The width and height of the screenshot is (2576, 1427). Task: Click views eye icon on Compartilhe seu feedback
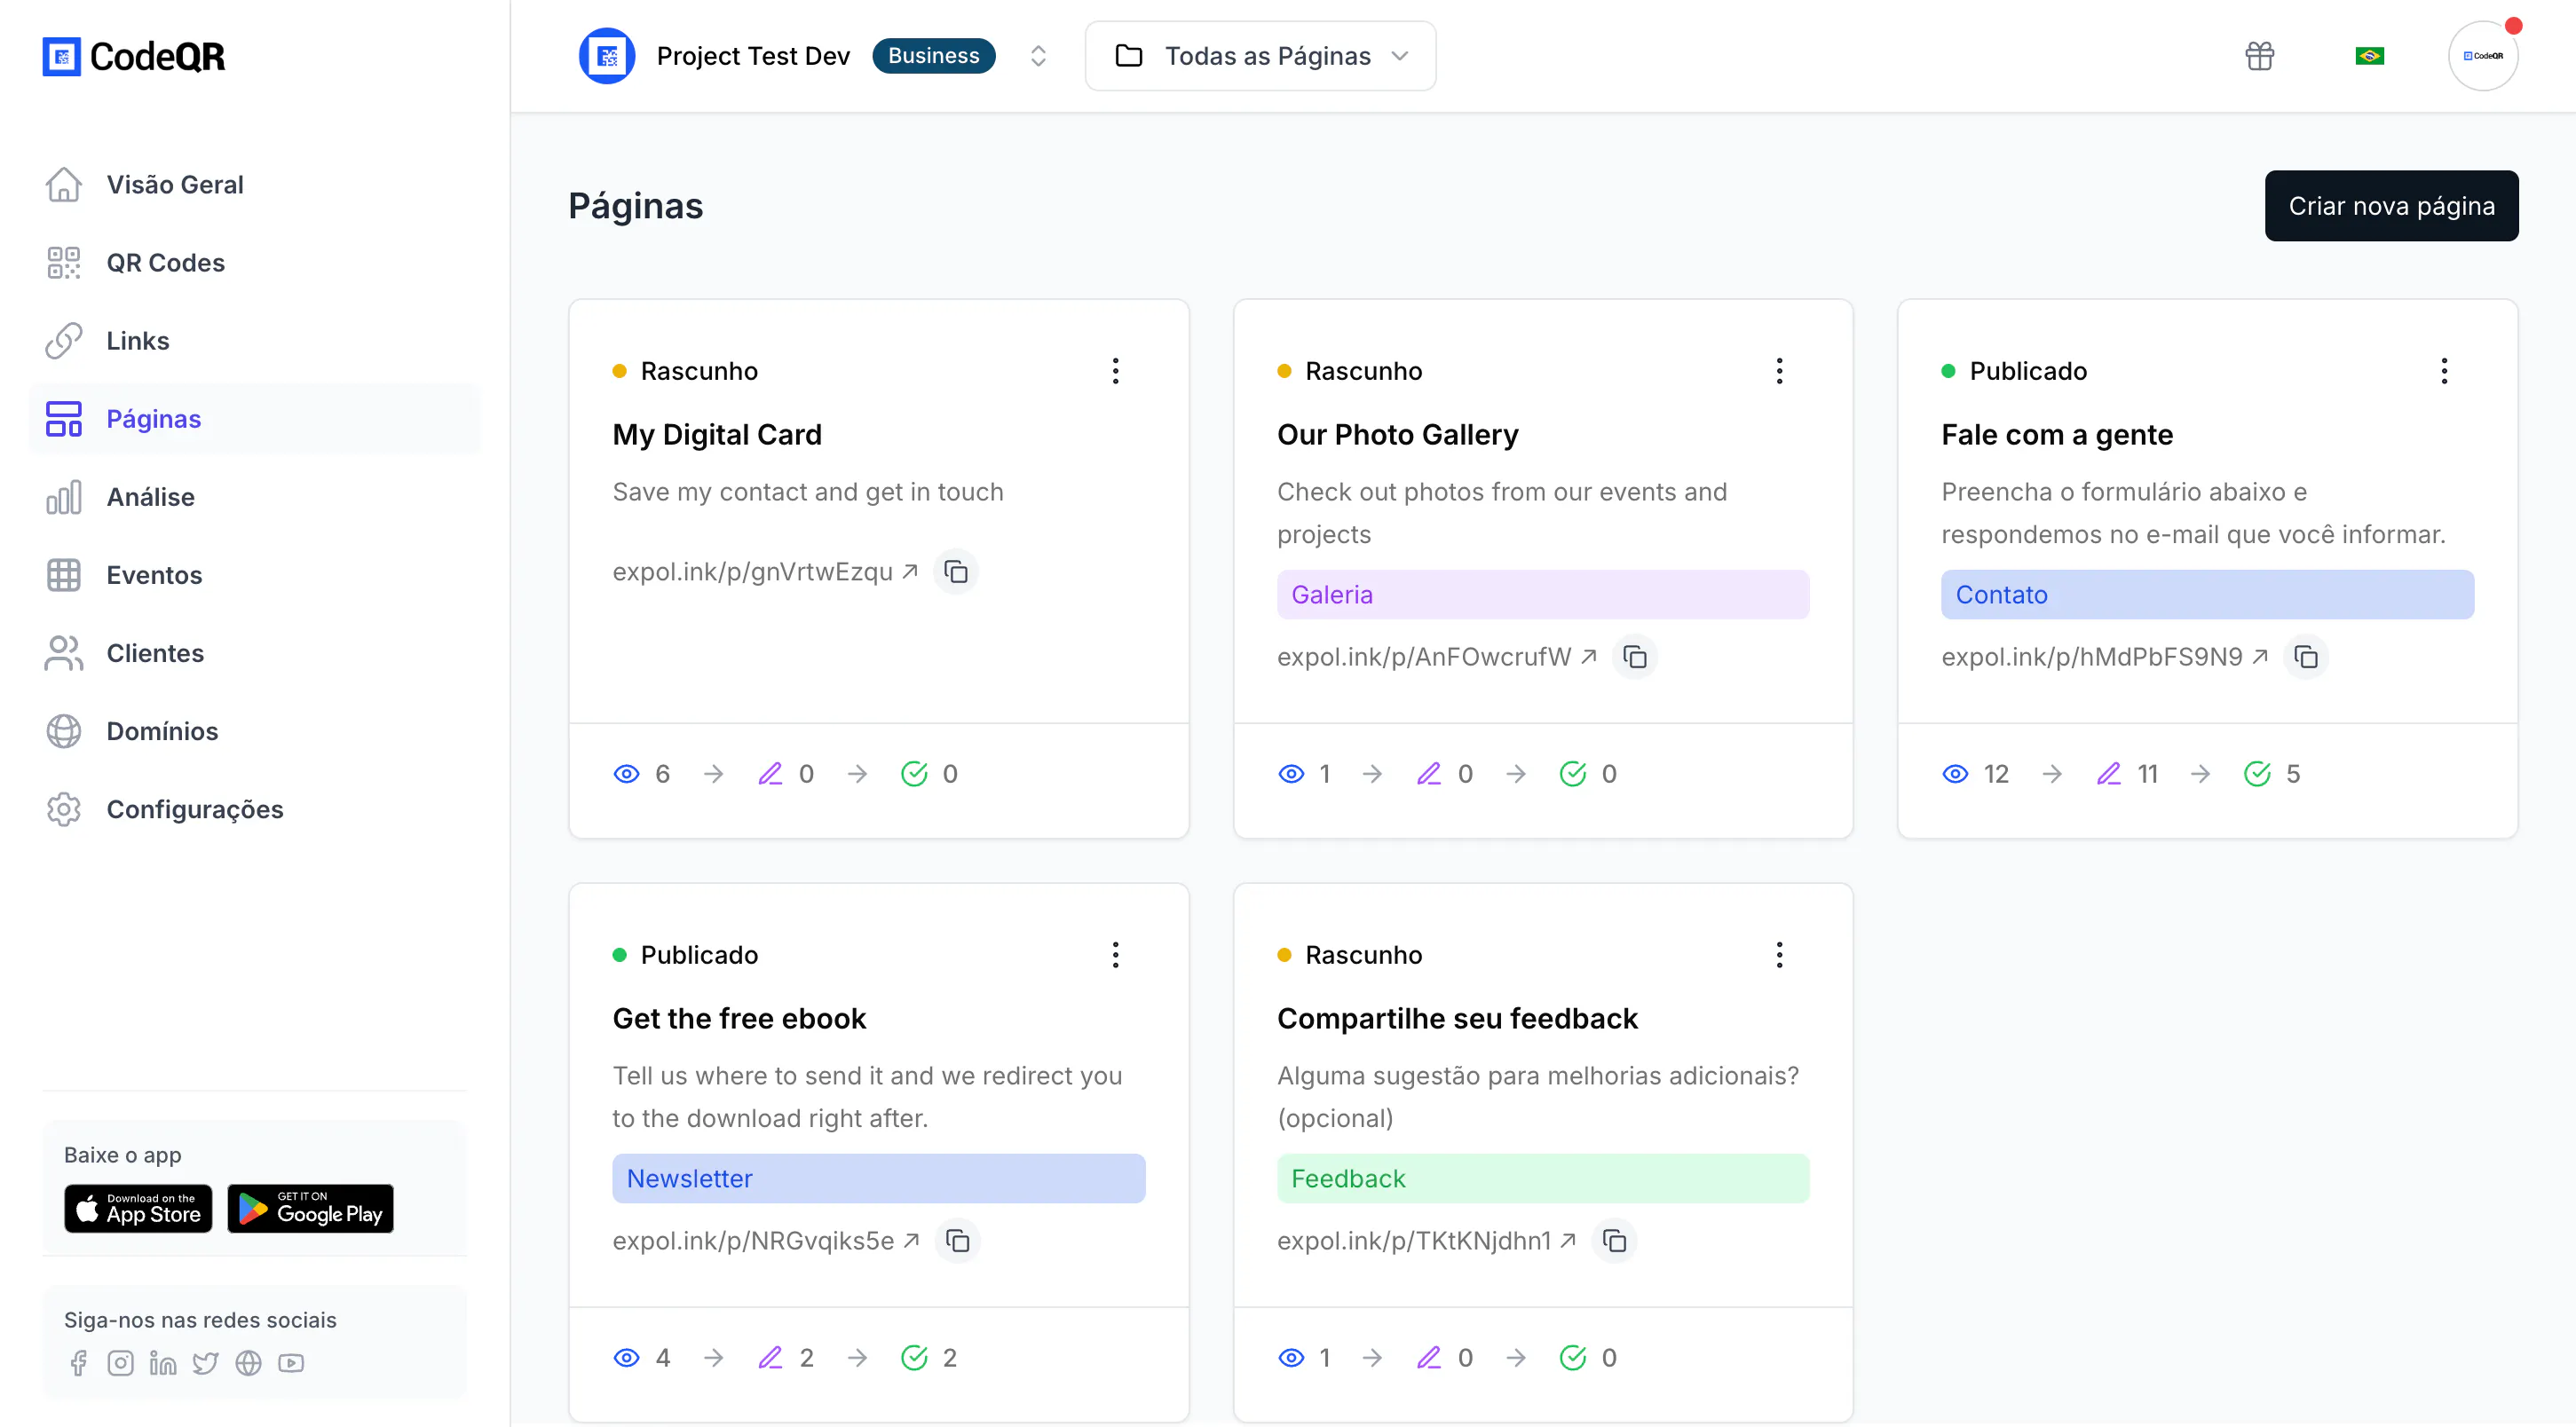pos(1291,1357)
